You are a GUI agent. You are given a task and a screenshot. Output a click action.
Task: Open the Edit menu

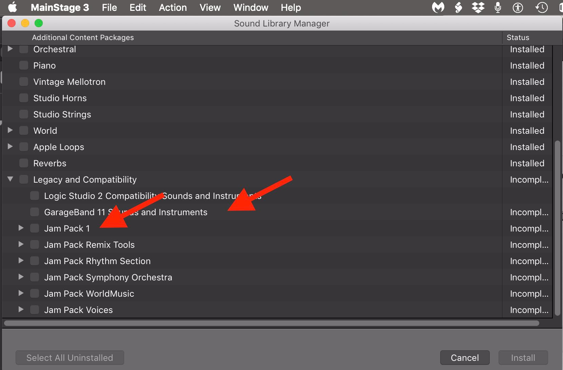point(138,7)
